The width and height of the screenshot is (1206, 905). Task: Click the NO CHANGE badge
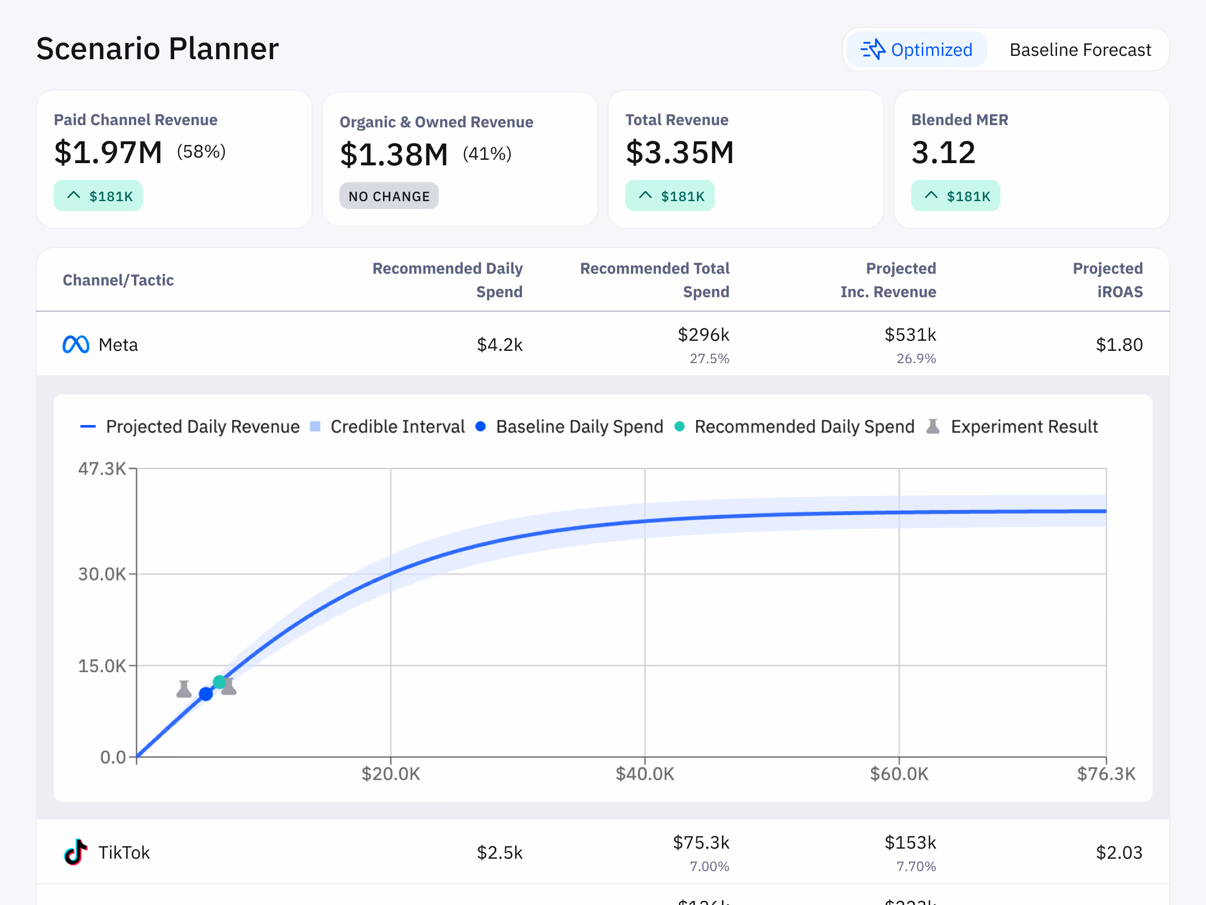(x=389, y=196)
